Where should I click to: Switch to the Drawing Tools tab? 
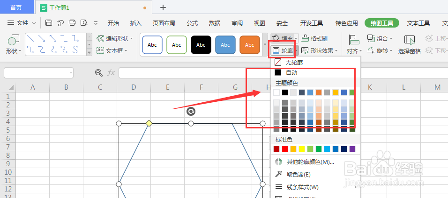click(x=382, y=23)
